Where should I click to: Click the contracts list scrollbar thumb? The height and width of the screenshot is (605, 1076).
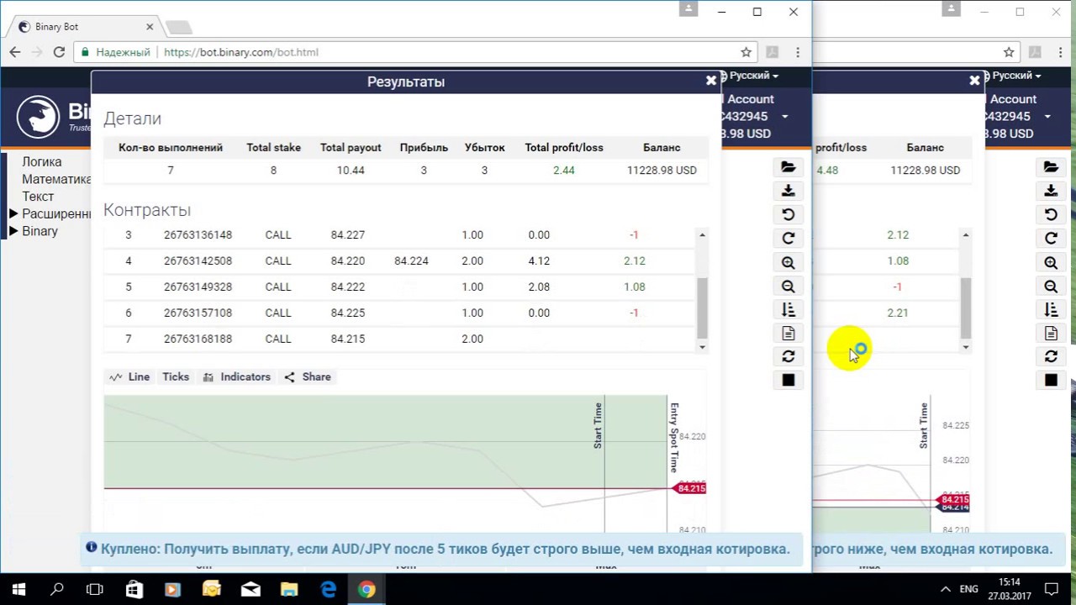(702, 308)
